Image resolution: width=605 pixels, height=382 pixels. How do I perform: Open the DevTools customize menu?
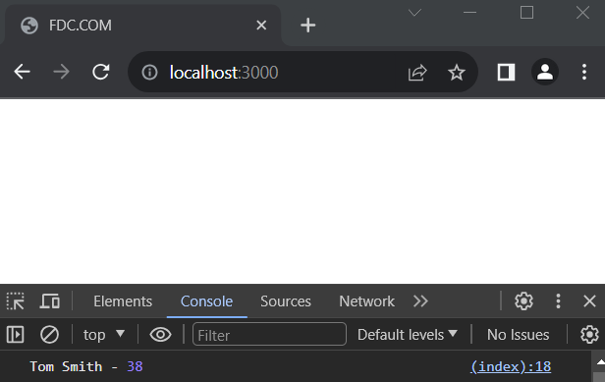[558, 300]
